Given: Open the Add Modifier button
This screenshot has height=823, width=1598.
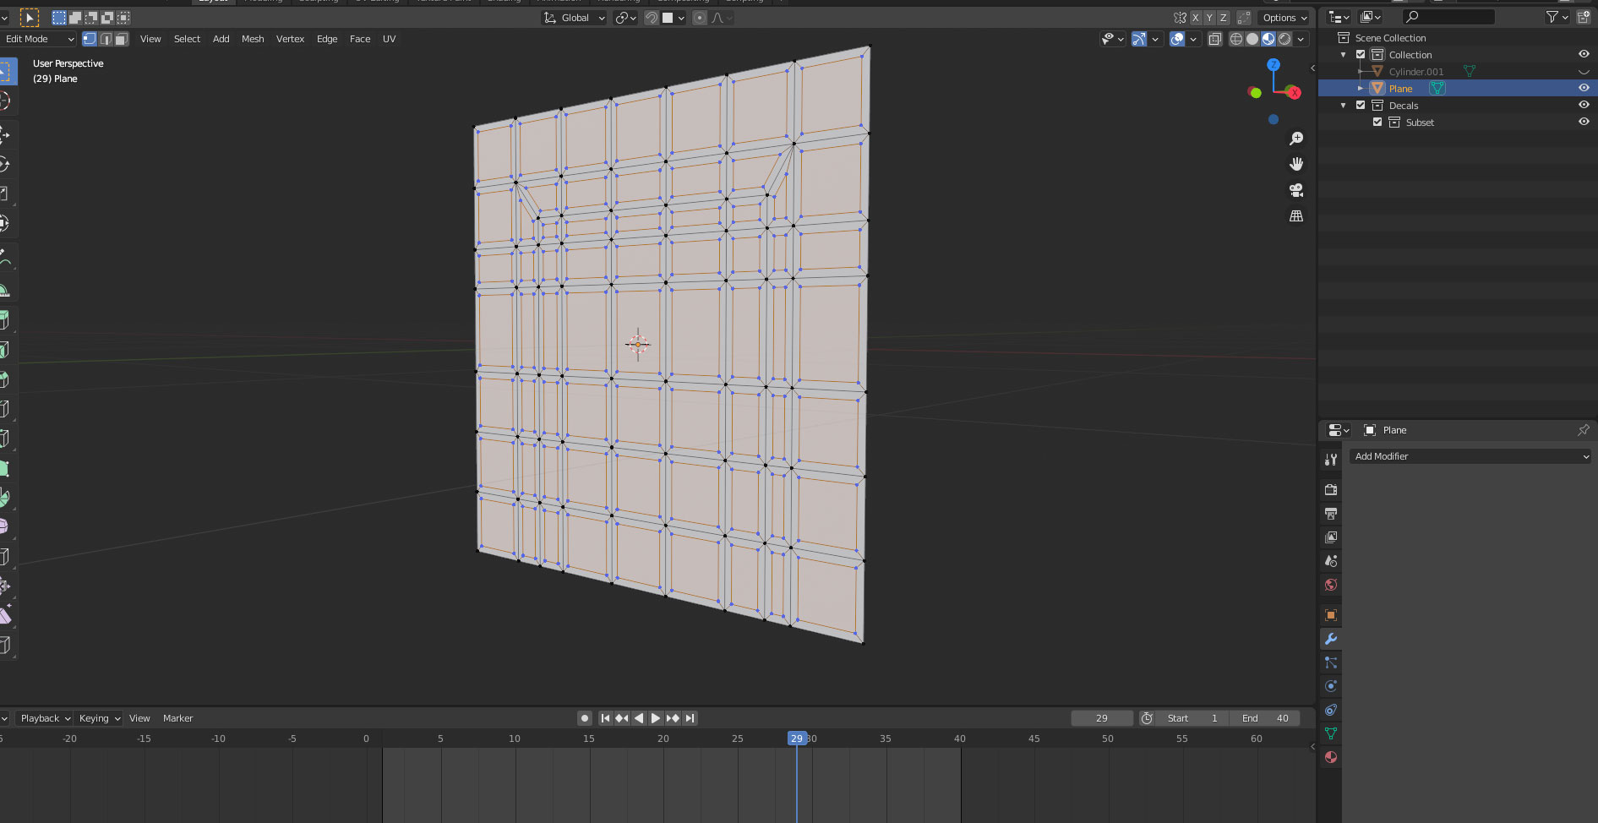Looking at the screenshot, I should point(1470,456).
